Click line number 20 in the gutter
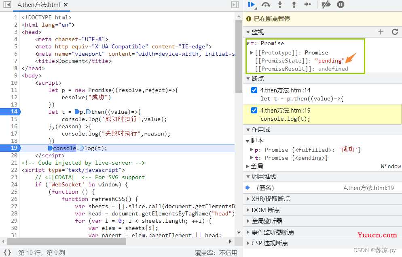This screenshot has width=402, height=257. (x=14, y=155)
